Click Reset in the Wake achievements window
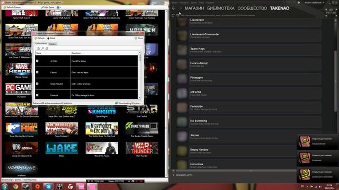The height and width of the screenshot is (190, 339). pos(51,38)
